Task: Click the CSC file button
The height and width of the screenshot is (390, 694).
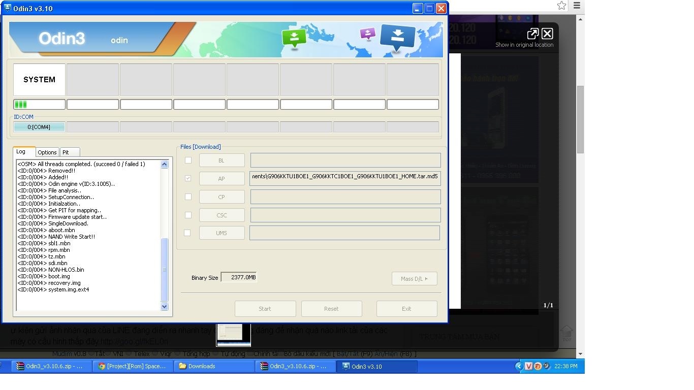Action: coord(222,215)
